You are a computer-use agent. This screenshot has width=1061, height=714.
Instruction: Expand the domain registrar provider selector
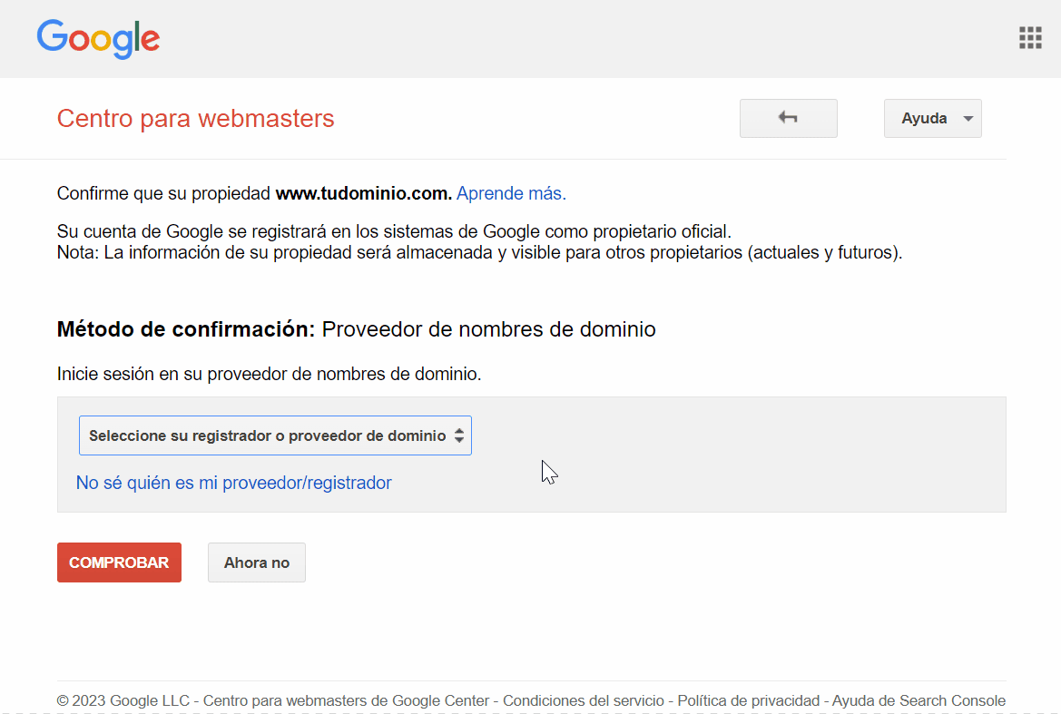[275, 435]
